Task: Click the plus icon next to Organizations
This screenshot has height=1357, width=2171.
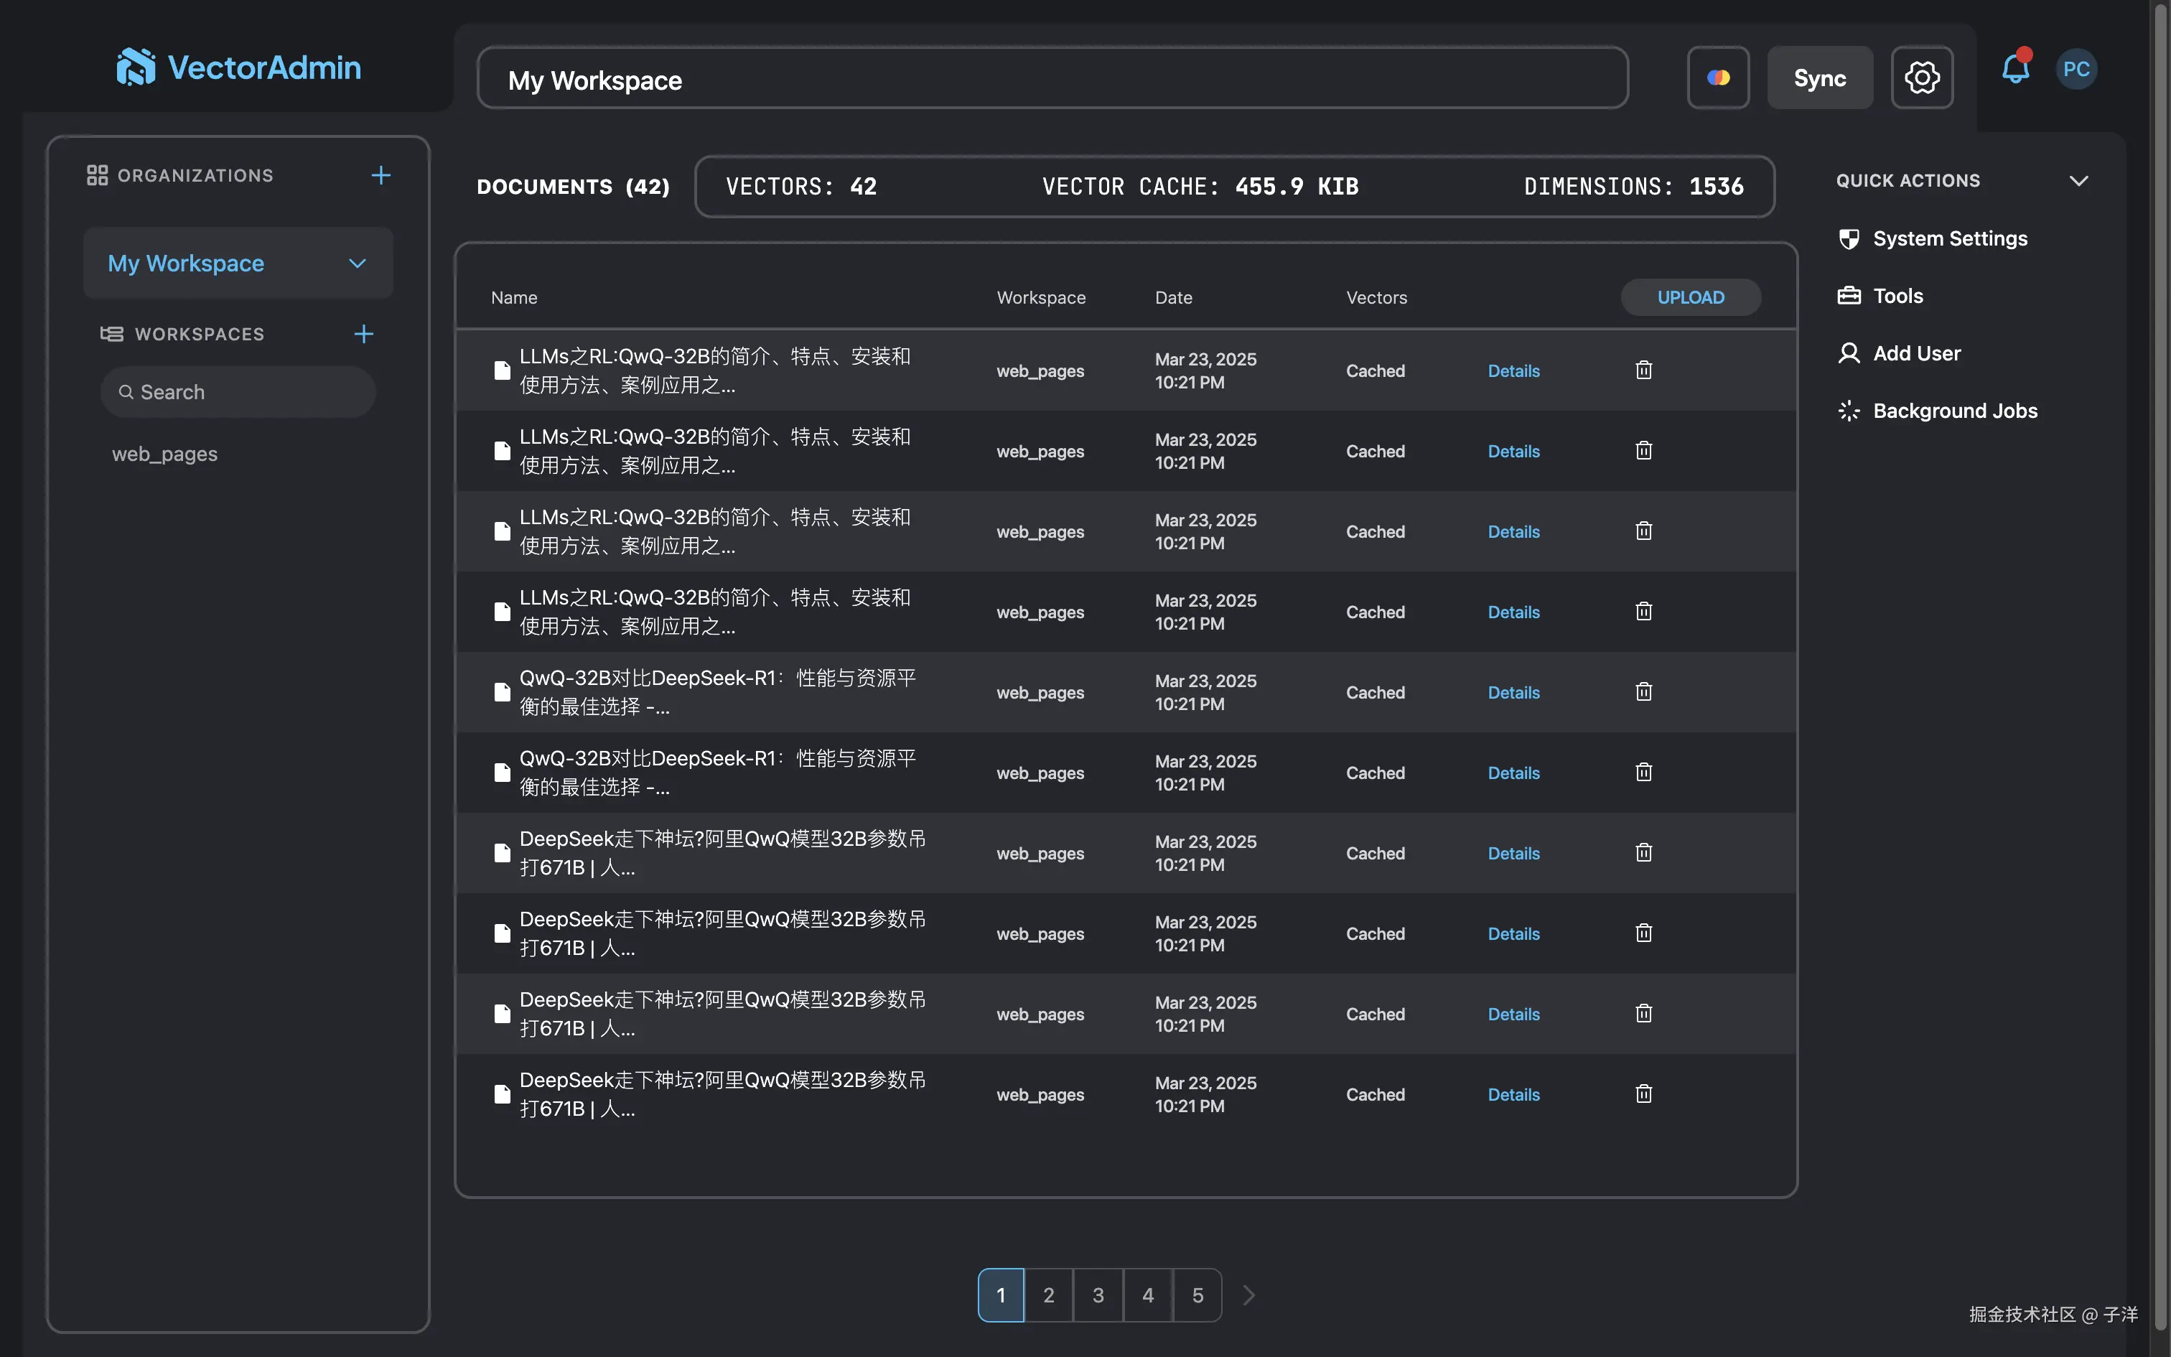Action: pyautogui.click(x=380, y=175)
